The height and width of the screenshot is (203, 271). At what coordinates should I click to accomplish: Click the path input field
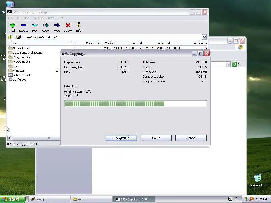(x=109, y=37)
